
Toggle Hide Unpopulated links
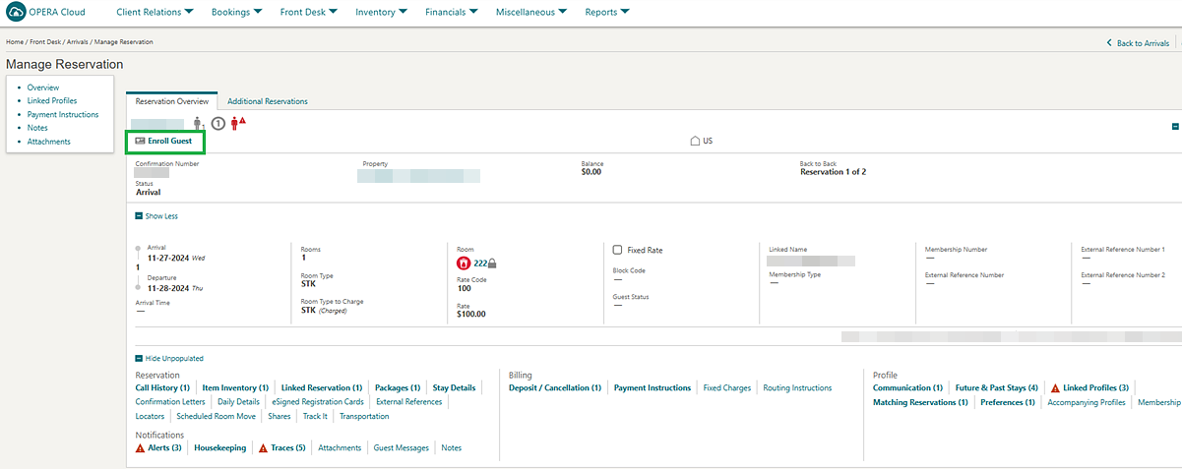(x=169, y=359)
